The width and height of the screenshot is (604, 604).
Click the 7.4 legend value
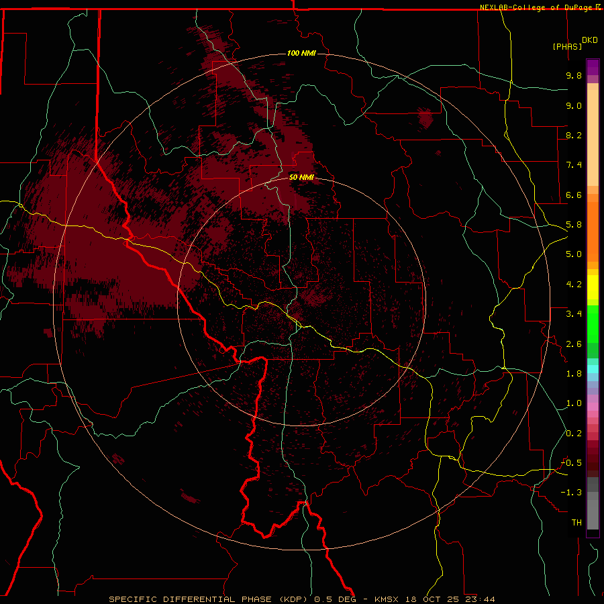tap(574, 165)
